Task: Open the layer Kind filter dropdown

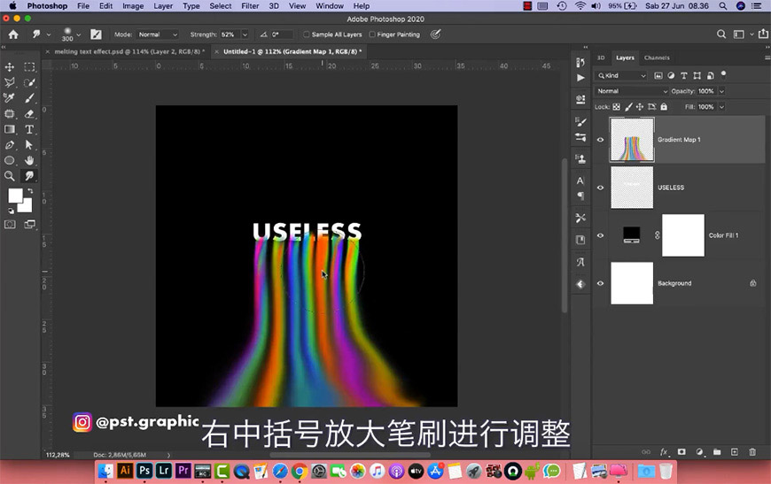Action: click(621, 75)
